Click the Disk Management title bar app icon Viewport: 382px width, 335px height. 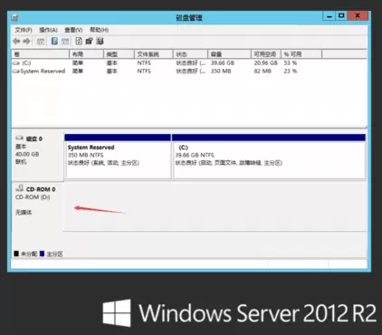[14, 18]
